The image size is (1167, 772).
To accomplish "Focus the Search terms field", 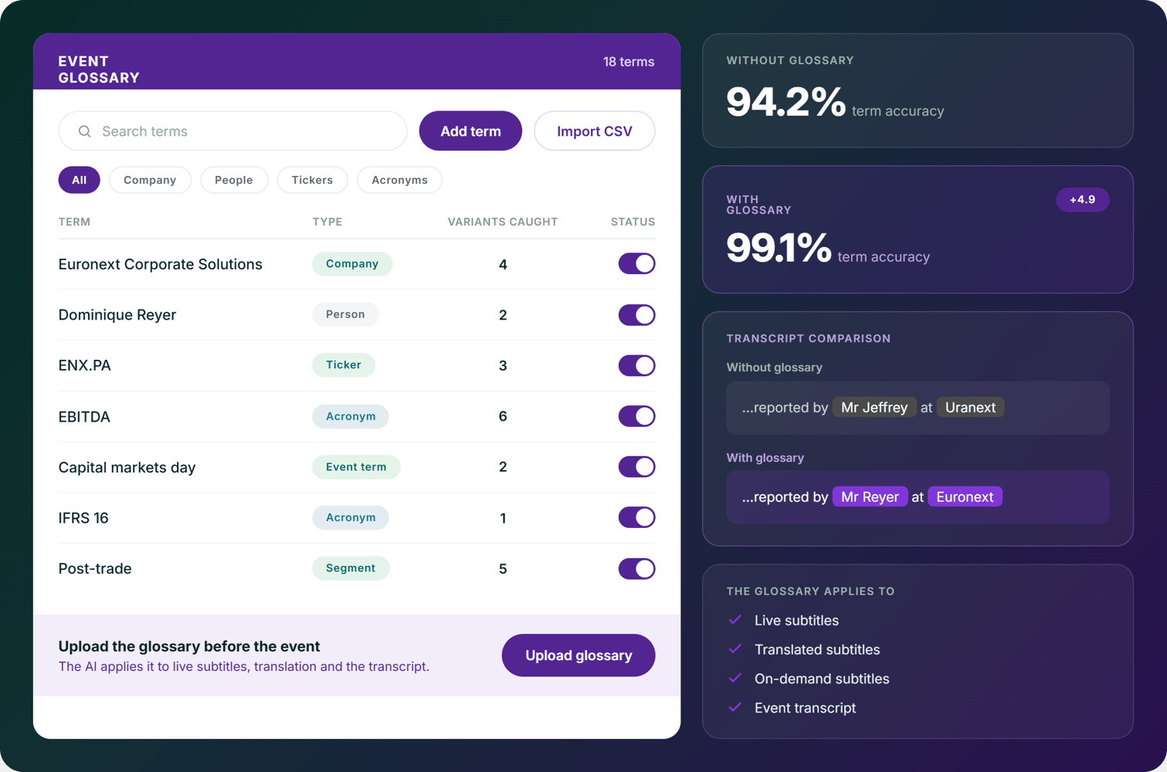I will (232, 131).
